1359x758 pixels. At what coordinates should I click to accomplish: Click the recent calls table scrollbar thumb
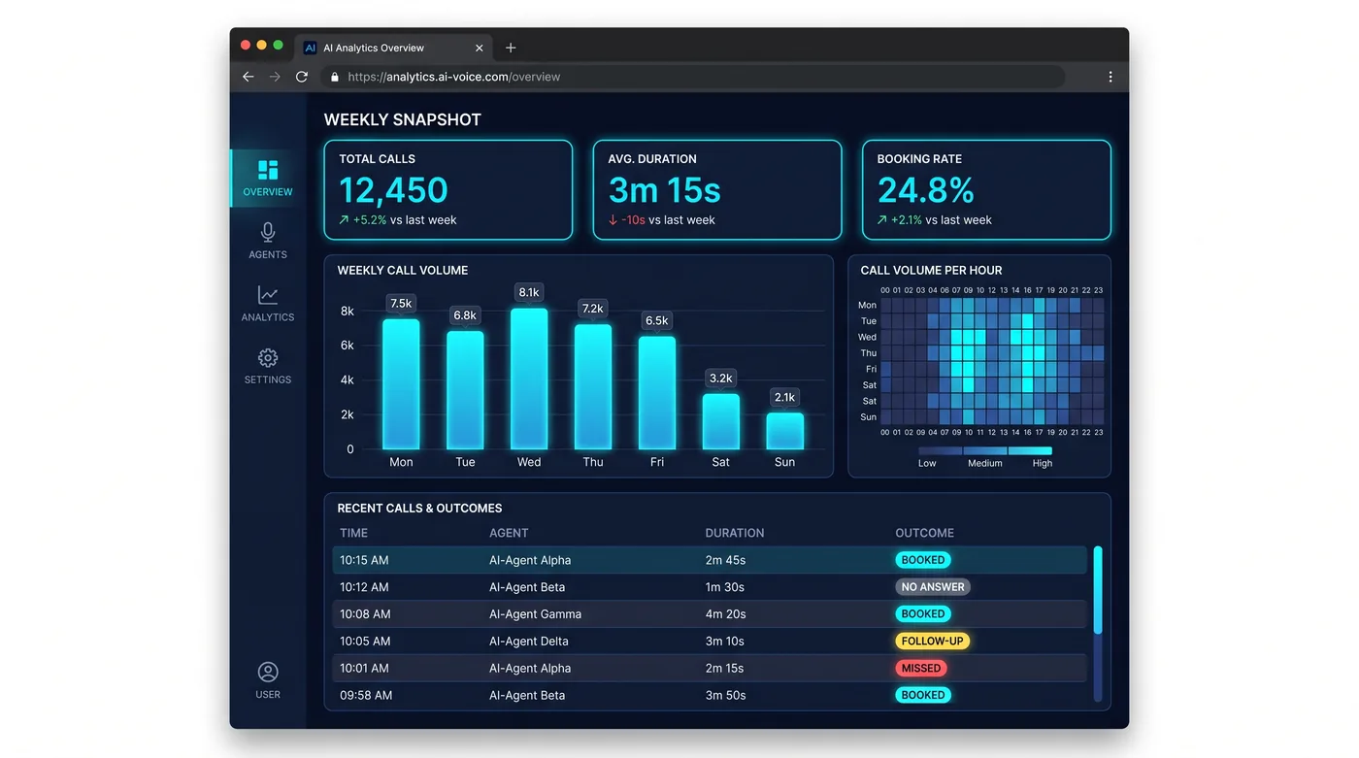[1098, 590]
